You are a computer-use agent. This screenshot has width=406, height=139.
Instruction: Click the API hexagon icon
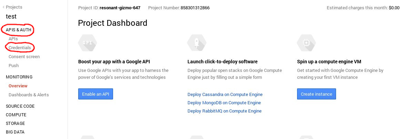point(88,43)
